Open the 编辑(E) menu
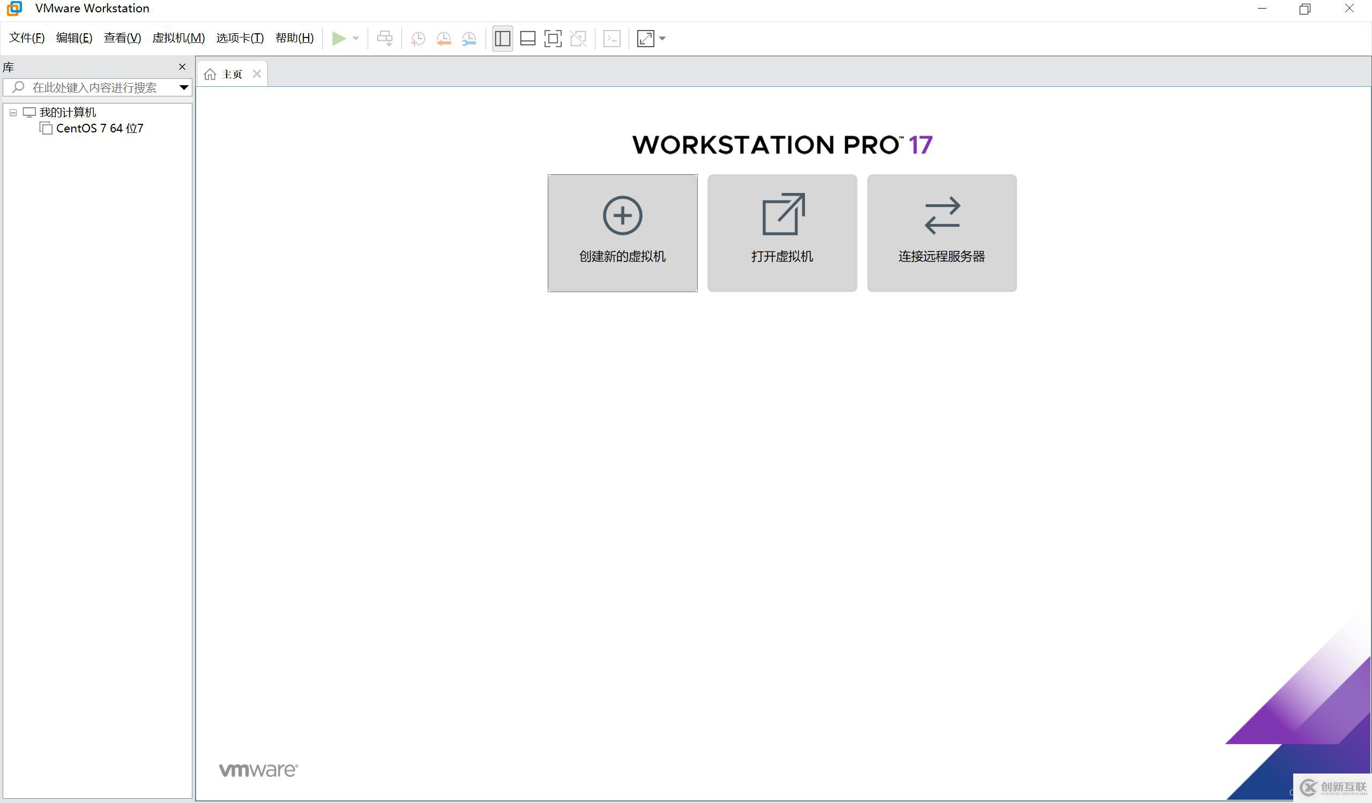Screen dimensions: 1372x803 tap(74, 38)
